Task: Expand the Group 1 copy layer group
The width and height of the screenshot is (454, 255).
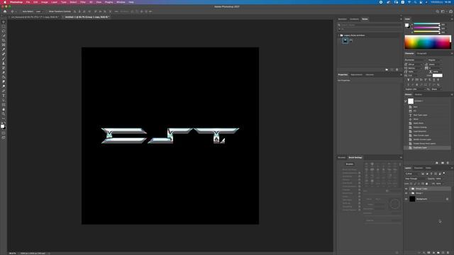Action: click(x=410, y=189)
